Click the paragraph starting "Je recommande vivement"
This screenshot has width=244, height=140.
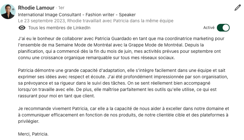coord(123,115)
